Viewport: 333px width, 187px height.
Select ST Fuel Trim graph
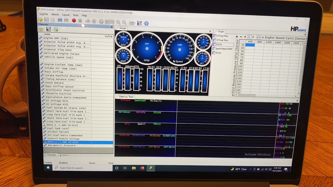coord(220,40)
